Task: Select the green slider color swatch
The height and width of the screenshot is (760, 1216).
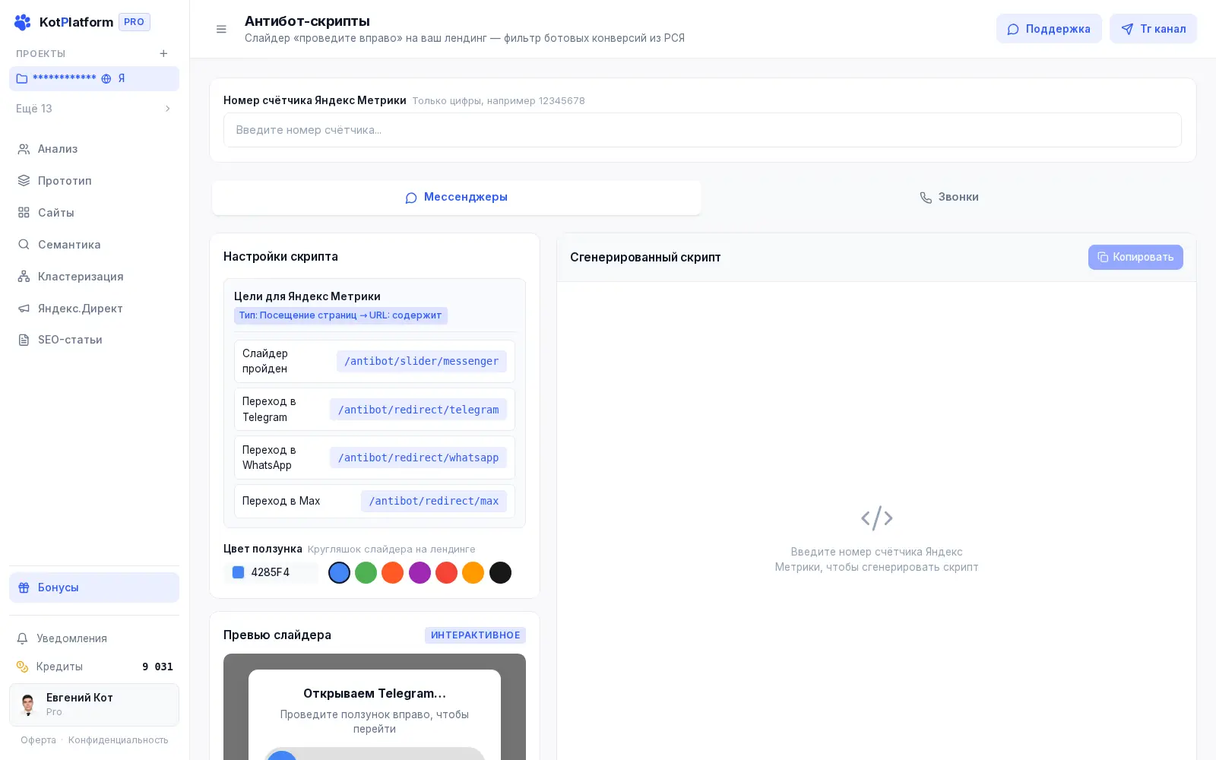Action: [x=366, y=572]
